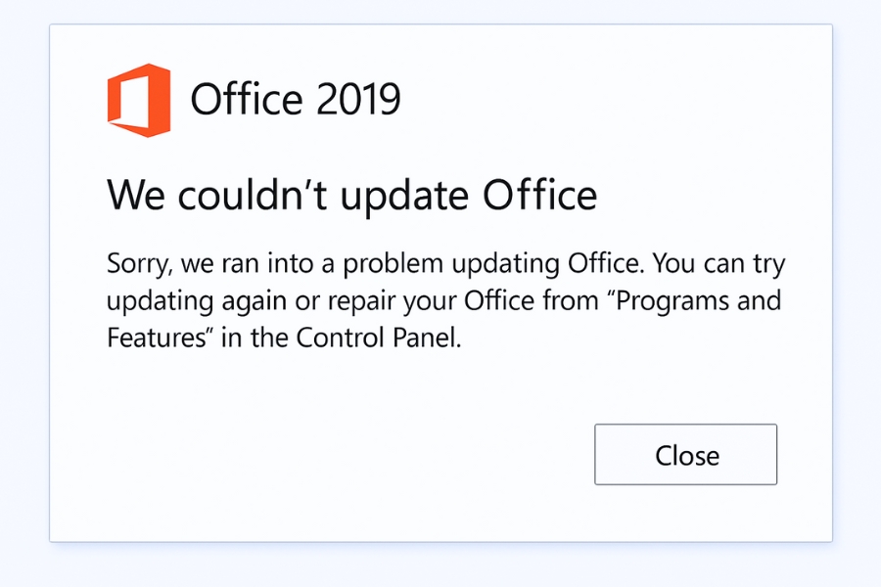The width and height of the screenshot is (881, 587).
Task: Select the 'We couldn't update Office' heading
Action: pyautogui.click(x=351, y=195)
